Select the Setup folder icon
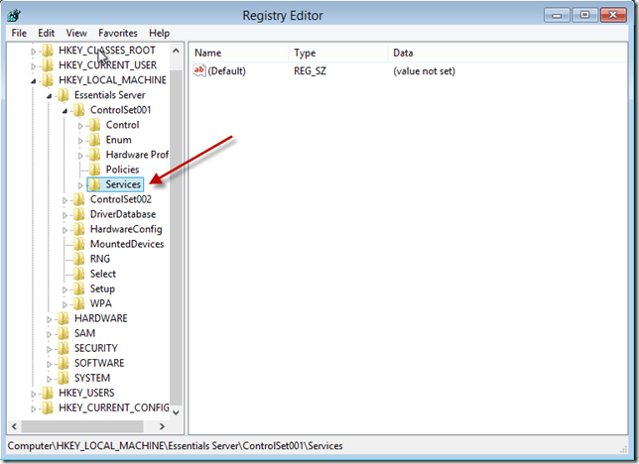This screenshot has width=639, height=464. pyautogui.click(x=79, y=289)
